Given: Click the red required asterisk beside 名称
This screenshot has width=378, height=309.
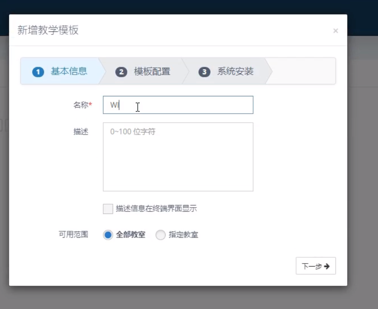Looking at the screenshot, I should 90,105.
